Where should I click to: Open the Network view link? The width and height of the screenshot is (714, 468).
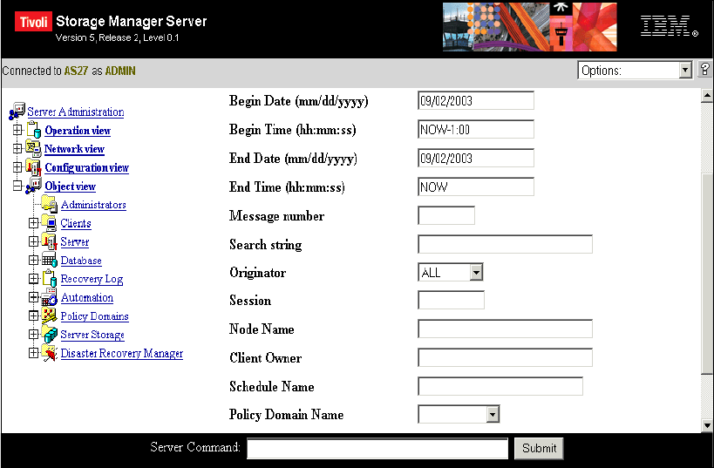click(74, 149)
